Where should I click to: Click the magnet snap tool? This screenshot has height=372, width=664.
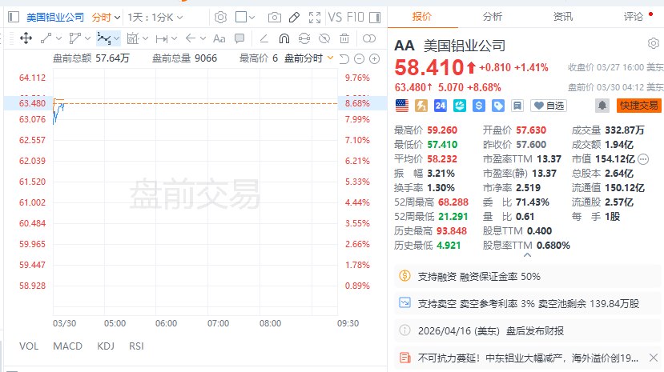(284, 38)
